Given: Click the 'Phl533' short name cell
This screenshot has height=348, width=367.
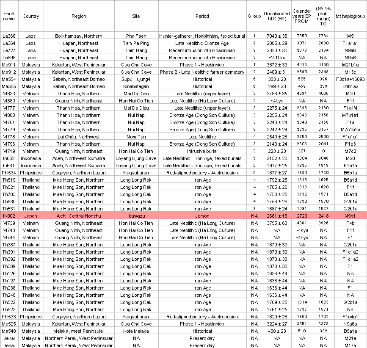Looking at the screenshot, I should pyautogui.click(x=9, y=317).
